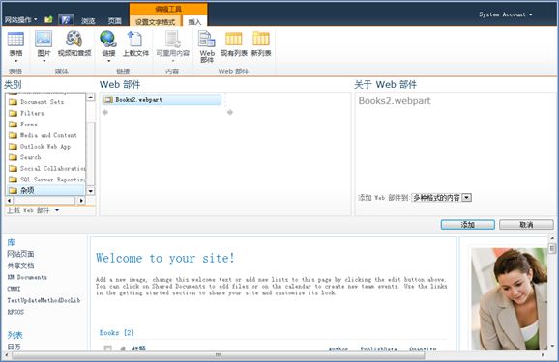The height and width of the screenshot is (362, 559).
Task: Open the 列表 lists link
Action: coord(15,335)
